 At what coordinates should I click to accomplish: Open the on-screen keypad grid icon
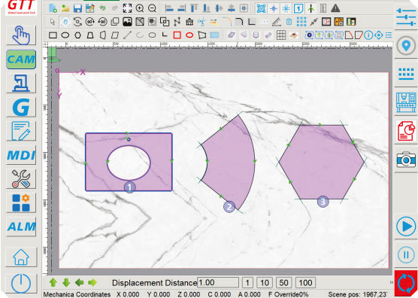pos(406,74)
